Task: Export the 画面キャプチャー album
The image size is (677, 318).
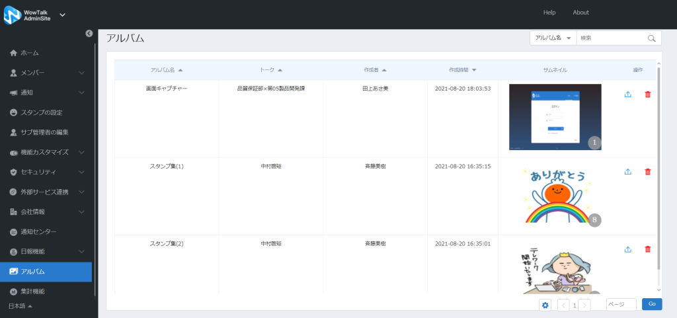Action: pos(628,95)
